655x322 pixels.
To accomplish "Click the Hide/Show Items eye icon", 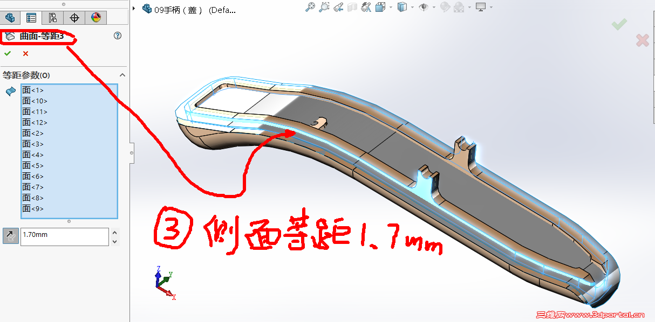I will [424, 7].
